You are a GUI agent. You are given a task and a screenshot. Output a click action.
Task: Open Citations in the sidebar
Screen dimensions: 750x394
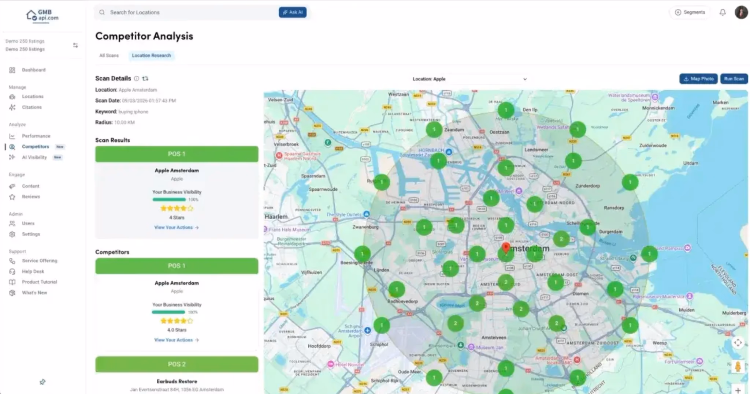[32, 107]
